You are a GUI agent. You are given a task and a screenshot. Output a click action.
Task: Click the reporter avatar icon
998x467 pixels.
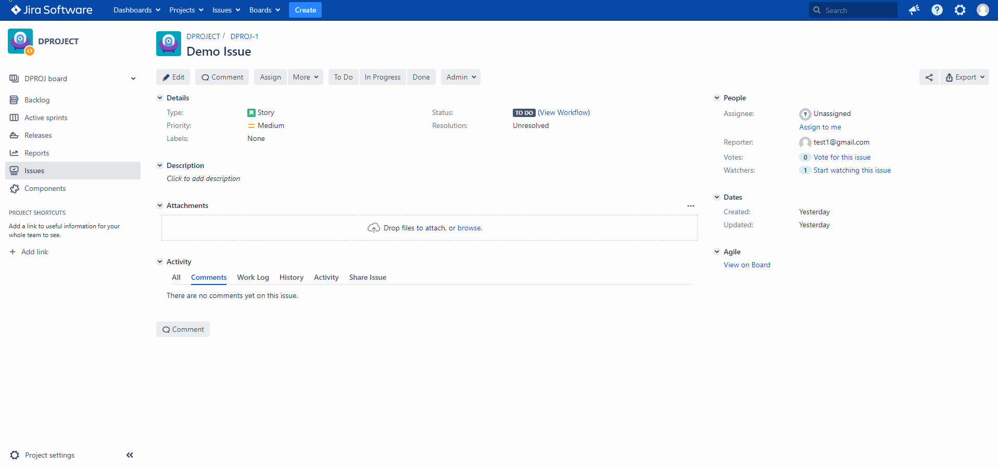coord(805,142)
